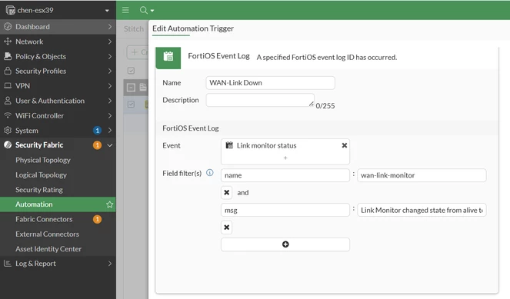Expand the Log & Report chevron

109,264
